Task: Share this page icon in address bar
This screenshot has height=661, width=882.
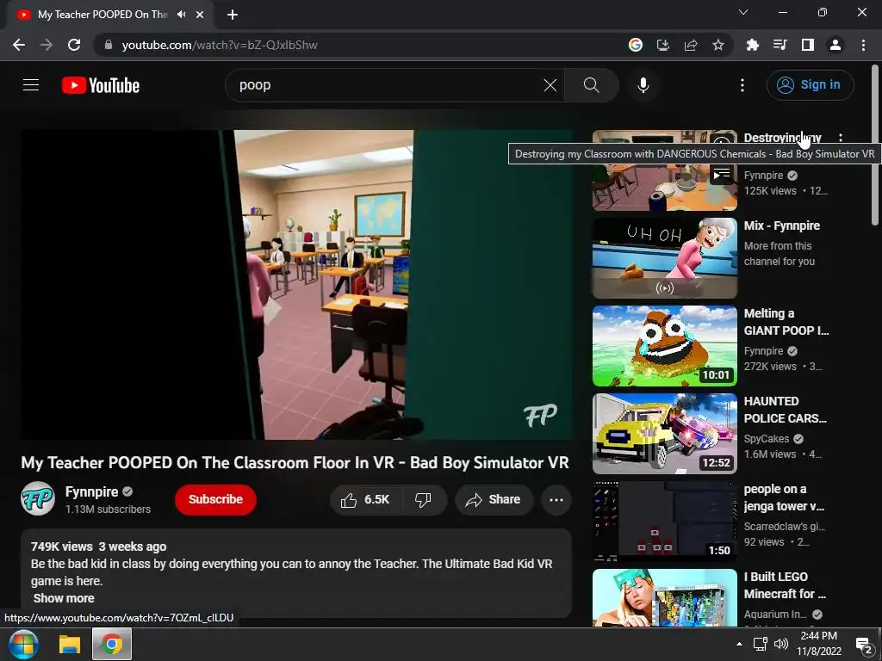Action: 691,45
